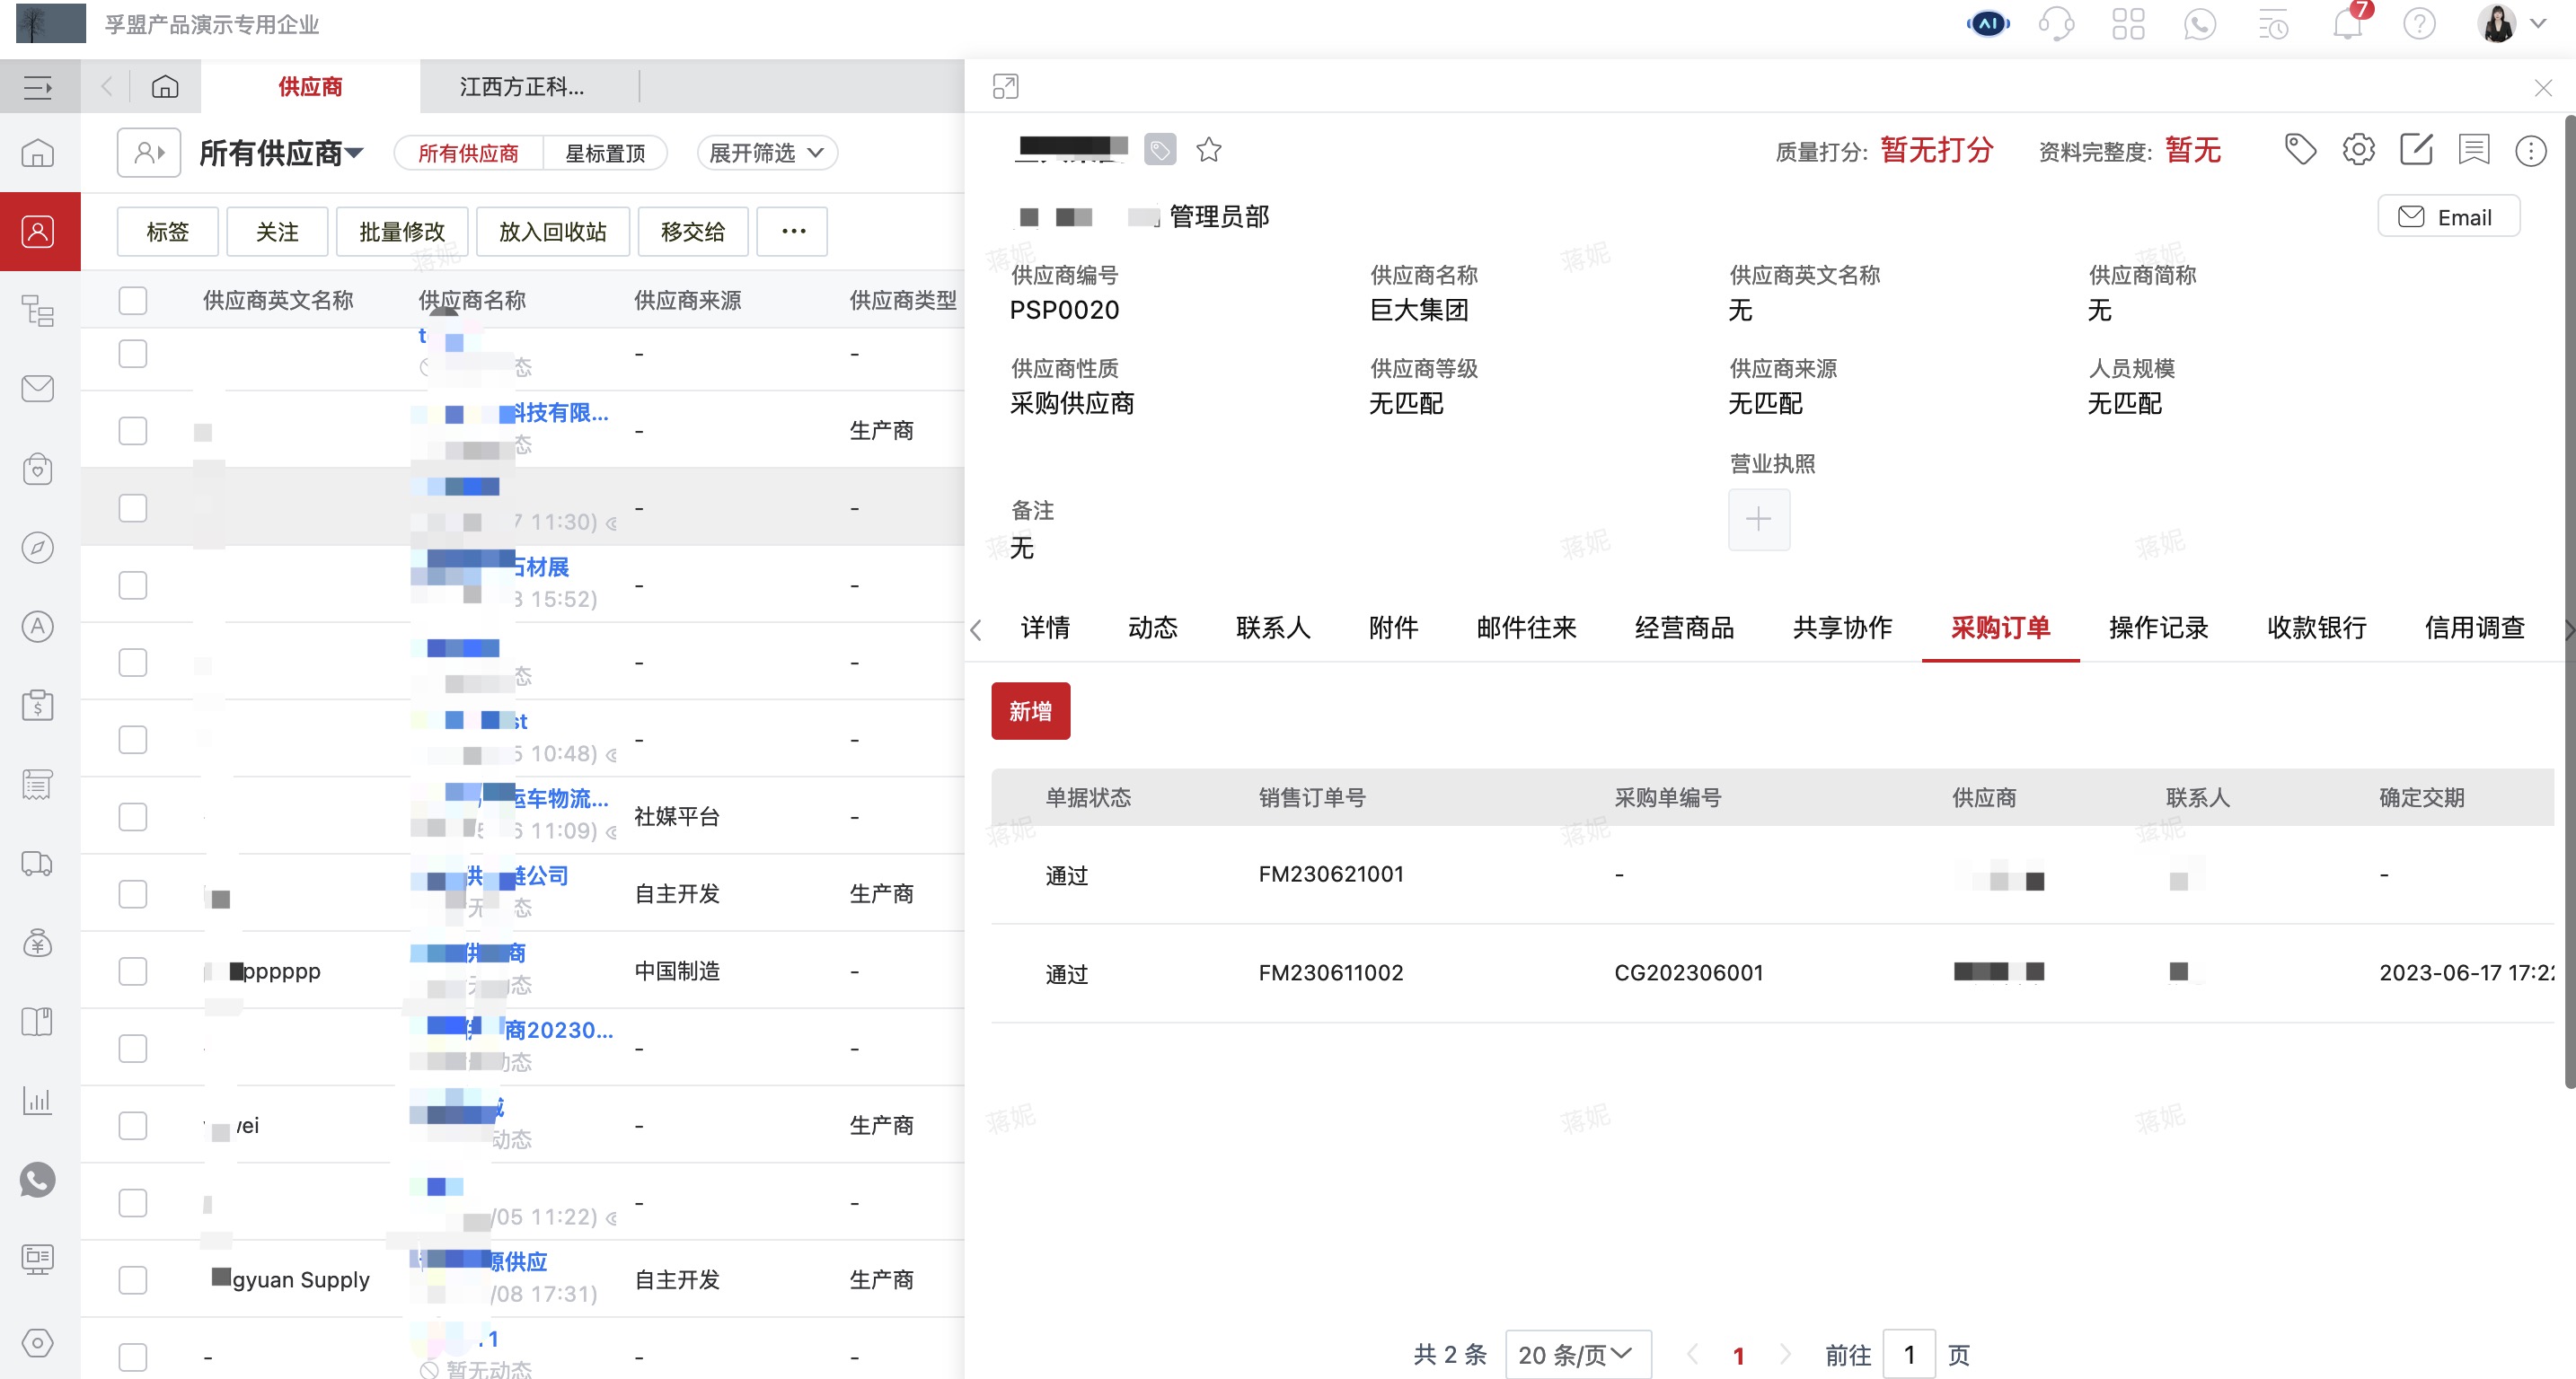
Task: Click the 新增 button to add order
Action: 1030,710
